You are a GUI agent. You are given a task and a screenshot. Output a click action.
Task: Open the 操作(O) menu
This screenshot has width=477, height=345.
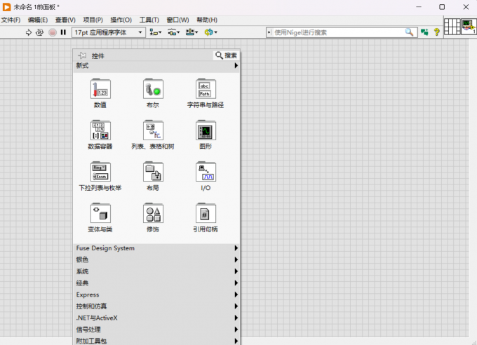pos(121,20)
